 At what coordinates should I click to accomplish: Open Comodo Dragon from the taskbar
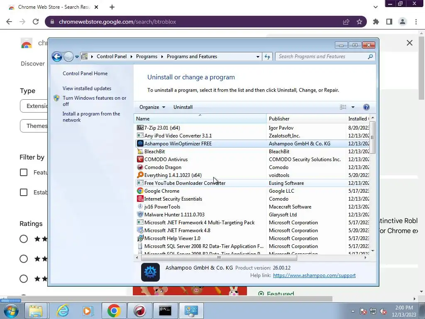pyautogui.click(x=139, y=311)
